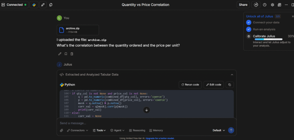
Task: Open settings gear in top bar
Action: (x=272, y=5)
